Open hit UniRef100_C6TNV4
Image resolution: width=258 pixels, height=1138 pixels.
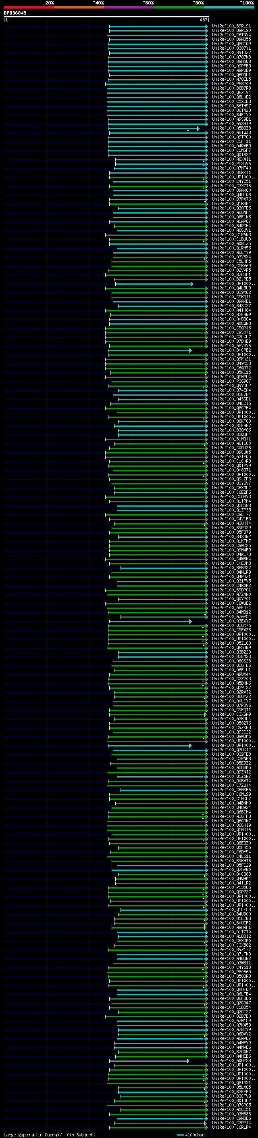coord(231,35)
